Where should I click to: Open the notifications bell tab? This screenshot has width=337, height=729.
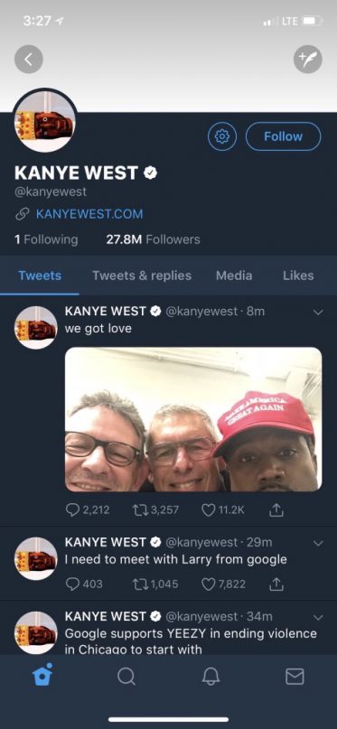pyautogui.click(x=211, y=677)
